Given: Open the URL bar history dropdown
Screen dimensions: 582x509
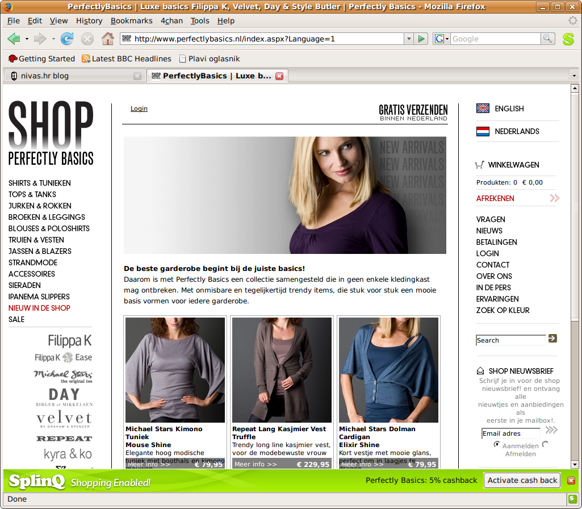Looking at the screenshot, I should click(409, 39).
